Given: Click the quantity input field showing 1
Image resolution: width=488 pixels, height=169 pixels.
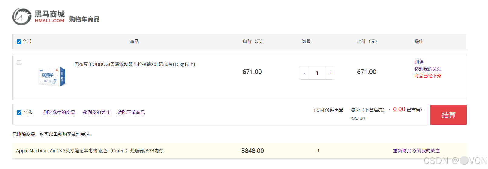Looking at the screenshot, I should click(317, 73).
